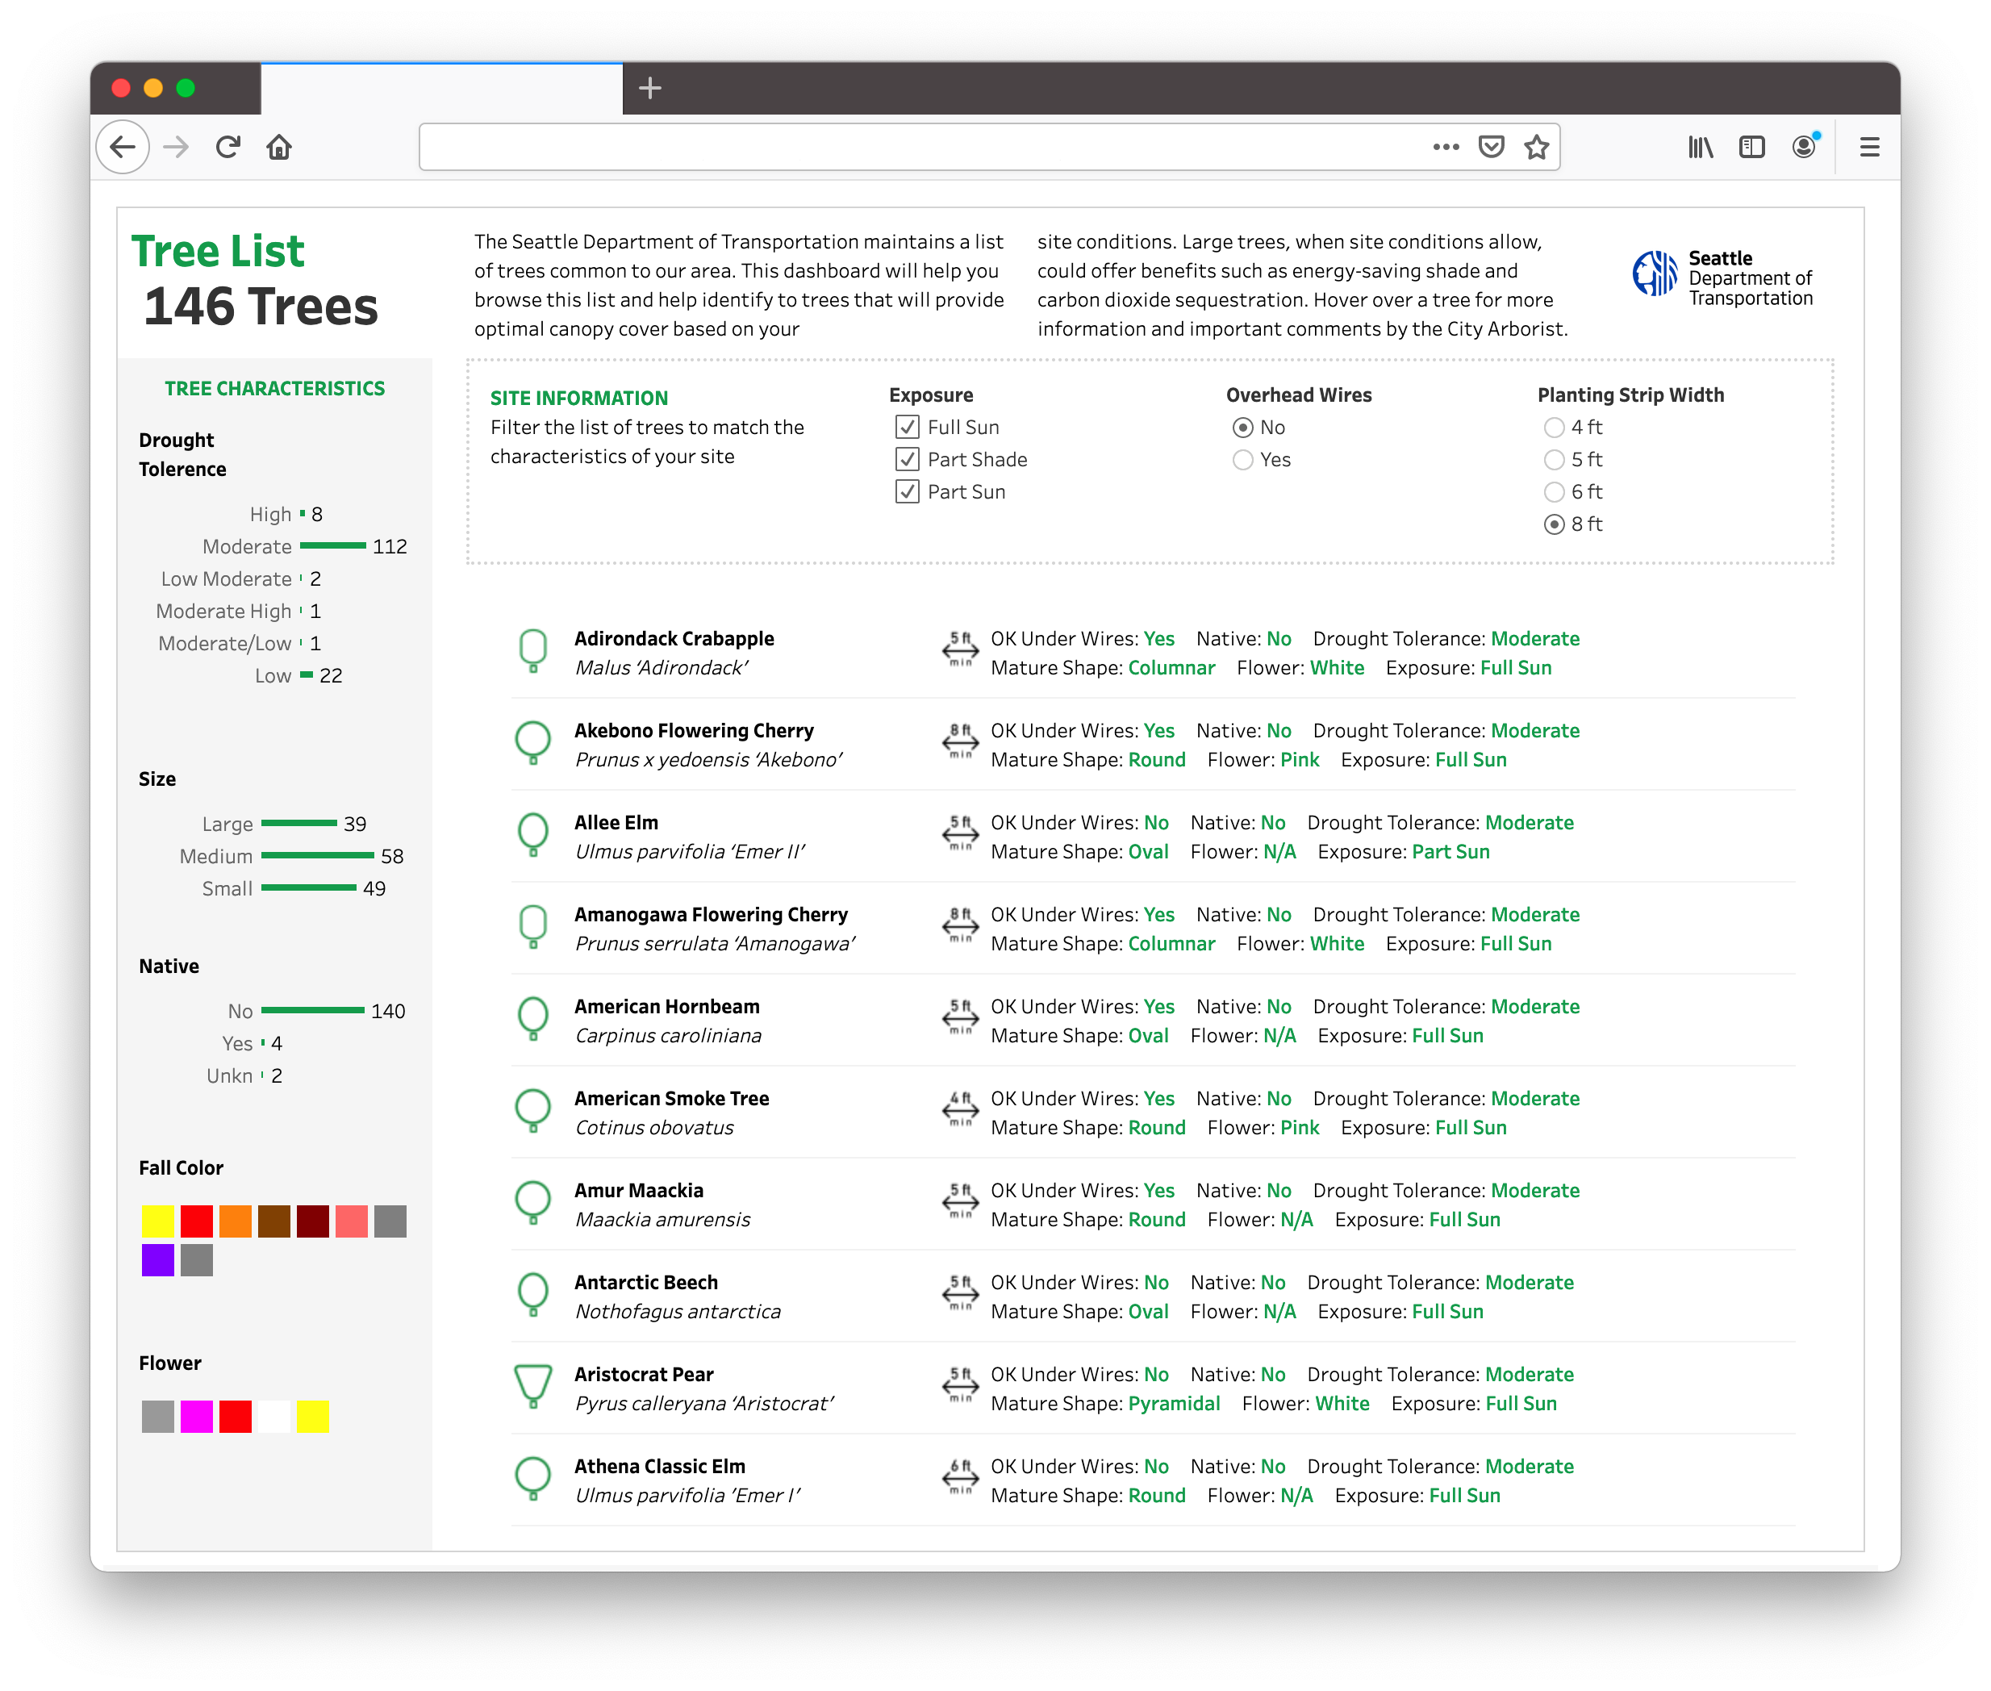This screenshot has height=1691, width=1991.
Task: Select Yes for Overhead Wires
Action: pyautogui.click(x=1243, y=460)
